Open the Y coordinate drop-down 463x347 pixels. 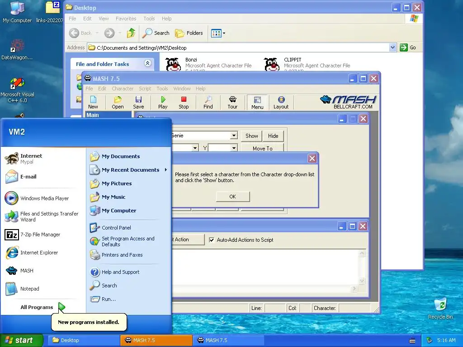pos(234,148)
